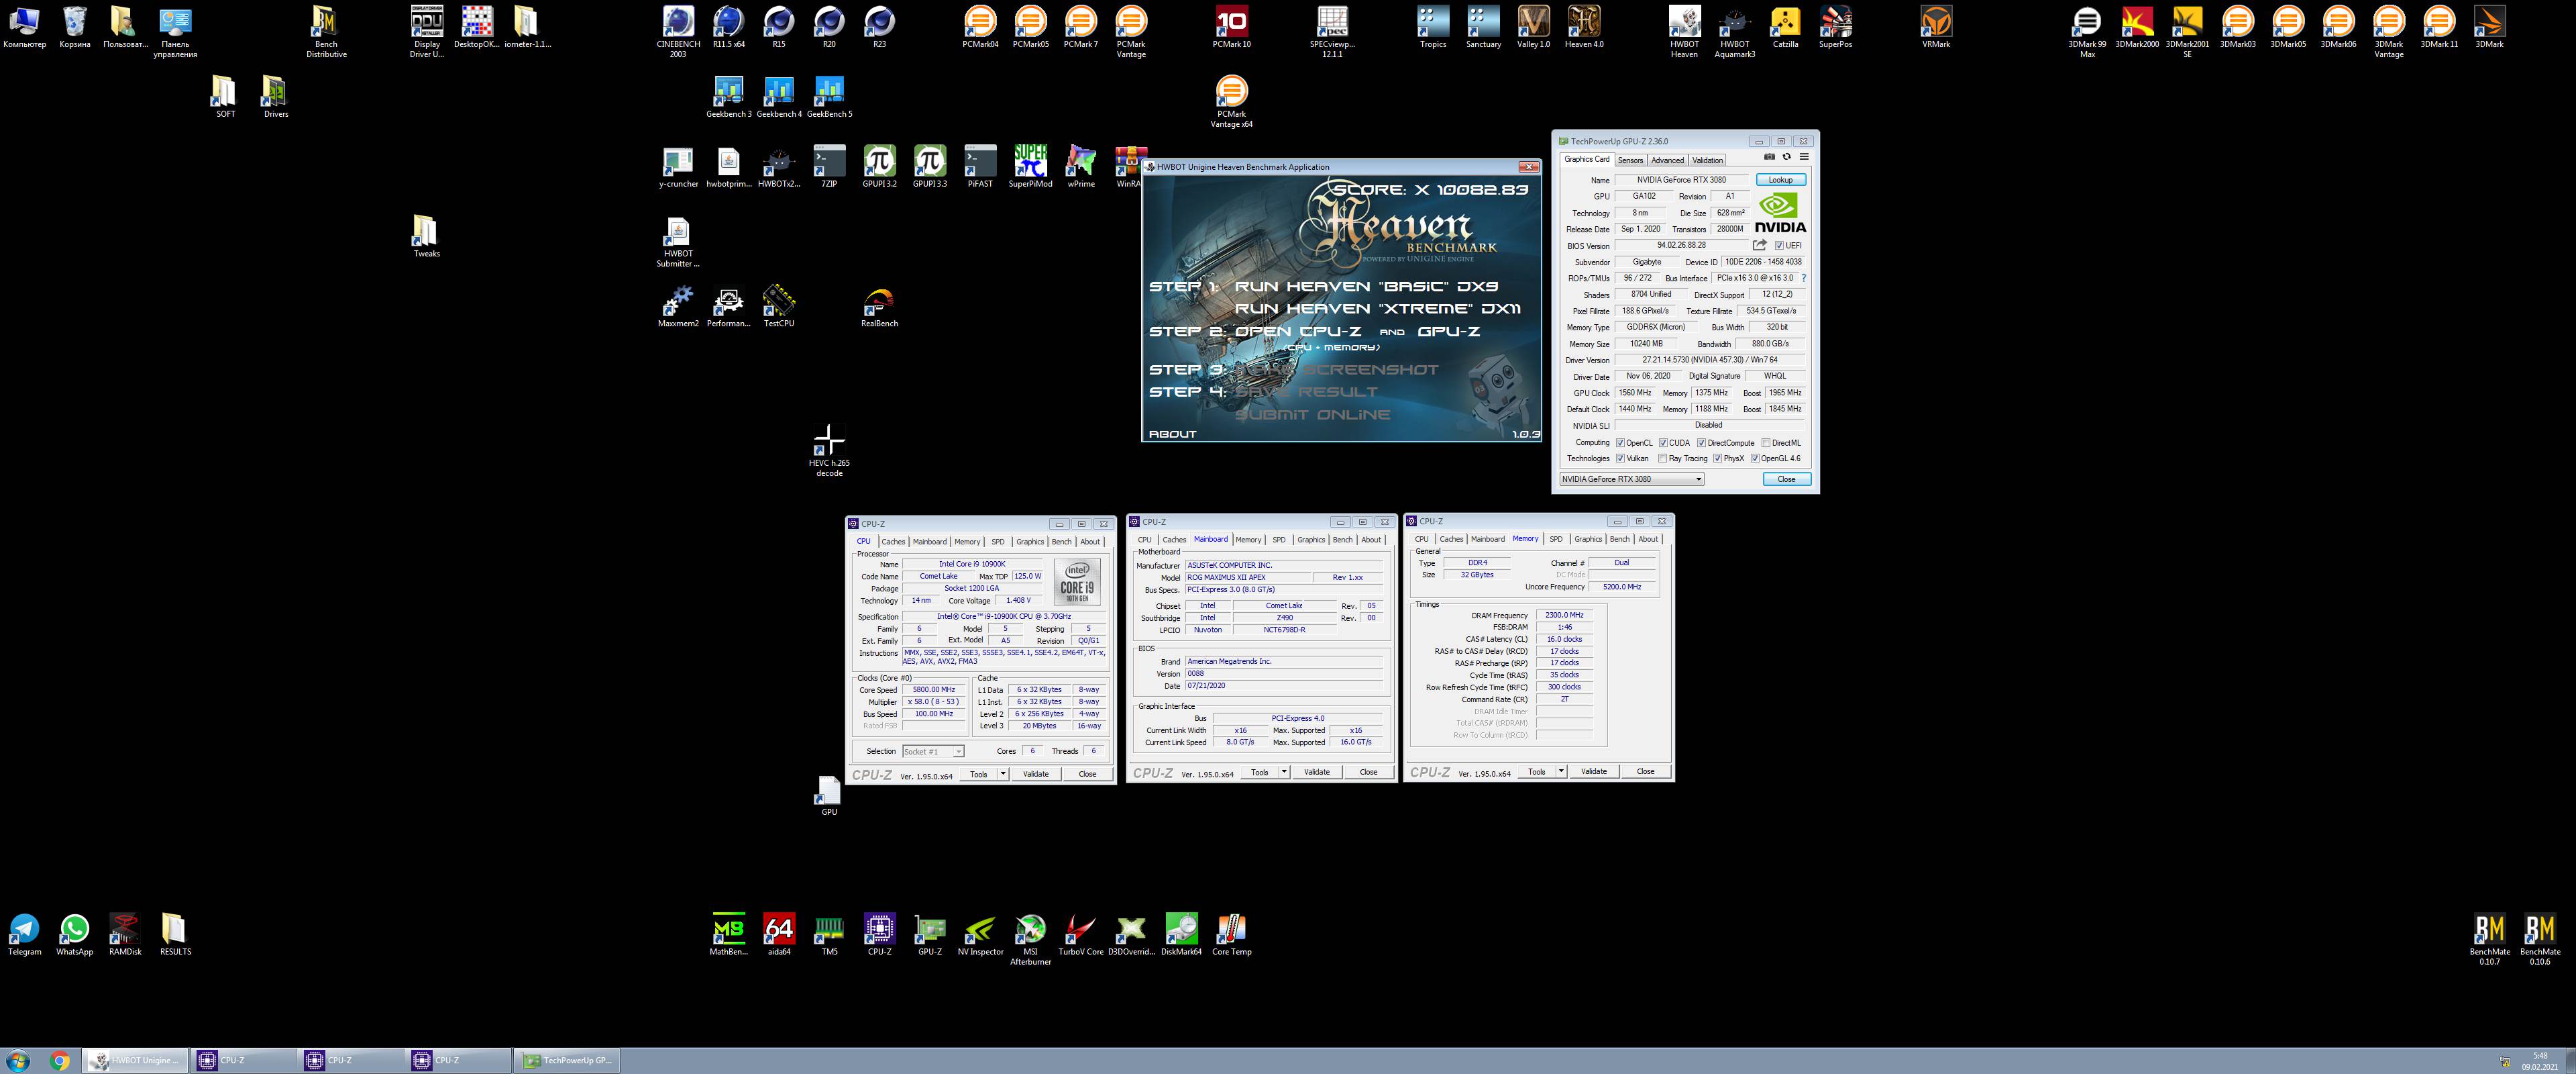
Task: Click the Close button in GPU-Z
Action: coord(1786,479)
